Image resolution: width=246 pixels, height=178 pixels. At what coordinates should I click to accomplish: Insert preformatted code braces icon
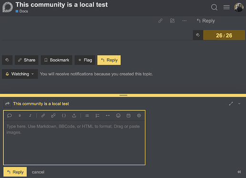(64, 115)
